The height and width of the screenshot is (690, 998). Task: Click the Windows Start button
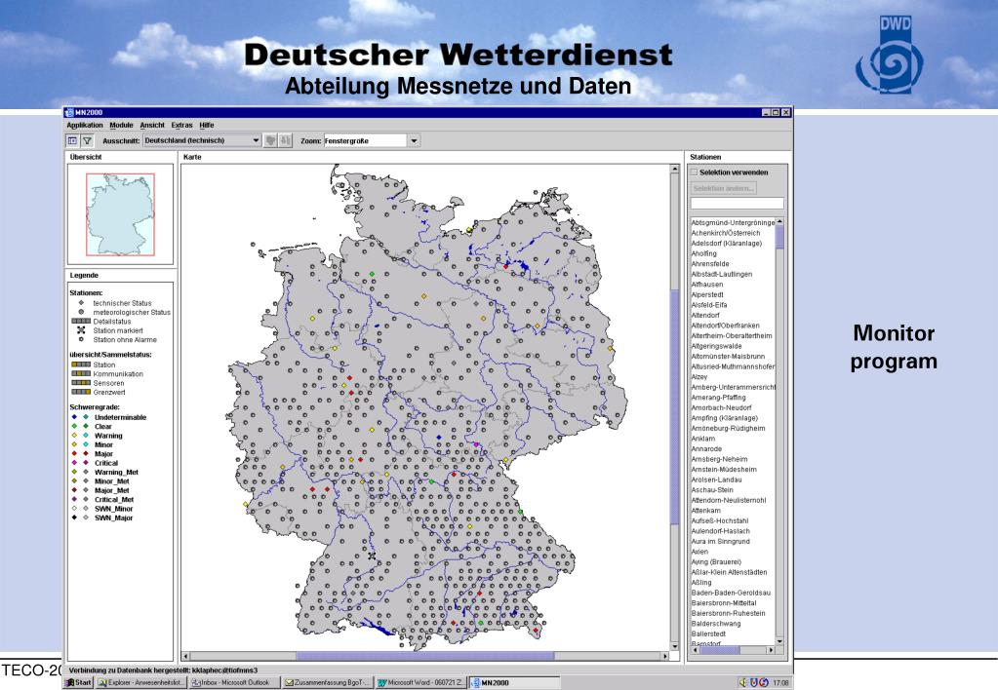click(78, 682)
